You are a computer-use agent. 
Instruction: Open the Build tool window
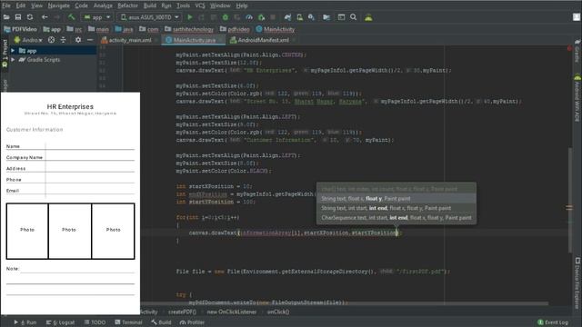(161, 322)
